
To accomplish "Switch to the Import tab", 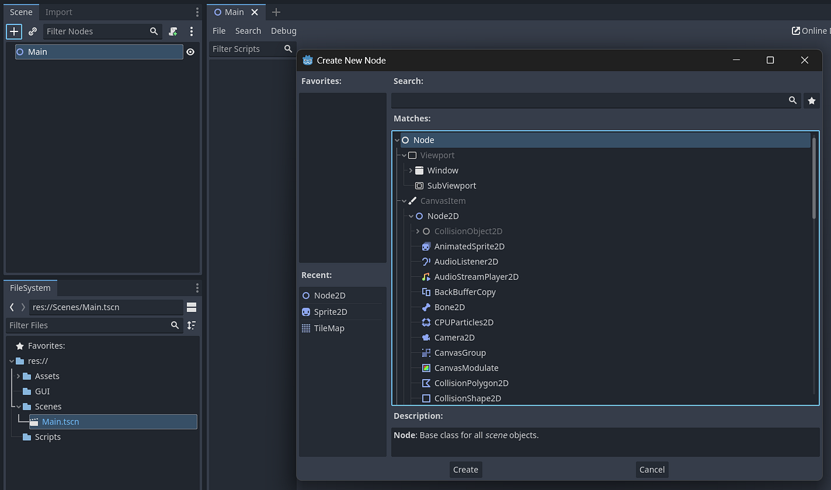I will pyautogui.click(x=59, y=12).
